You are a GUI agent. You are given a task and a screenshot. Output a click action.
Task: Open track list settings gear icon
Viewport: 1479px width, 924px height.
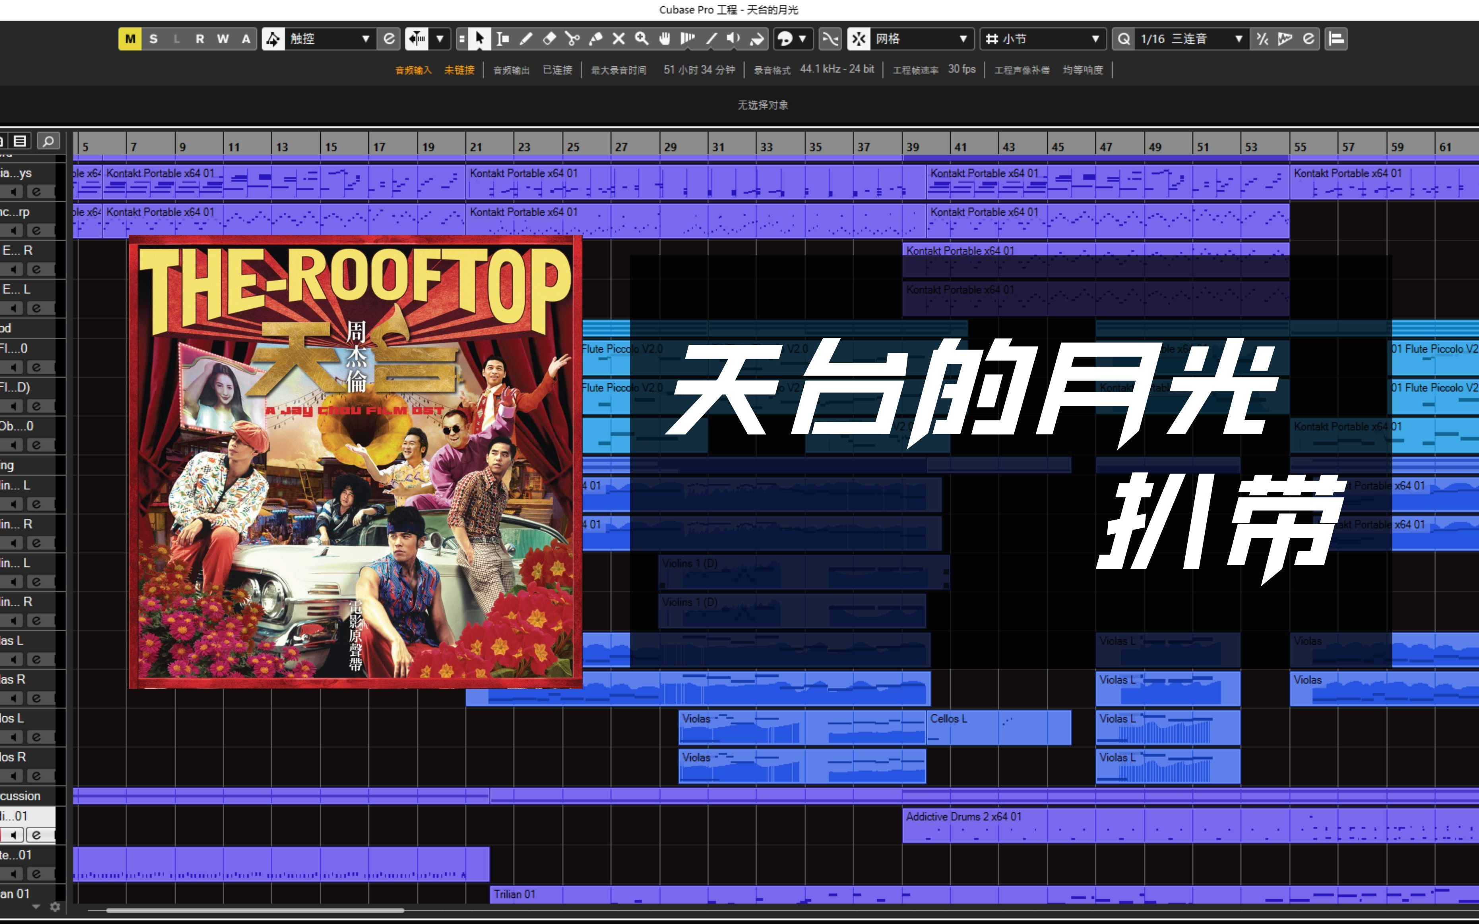tap(55, 906)
